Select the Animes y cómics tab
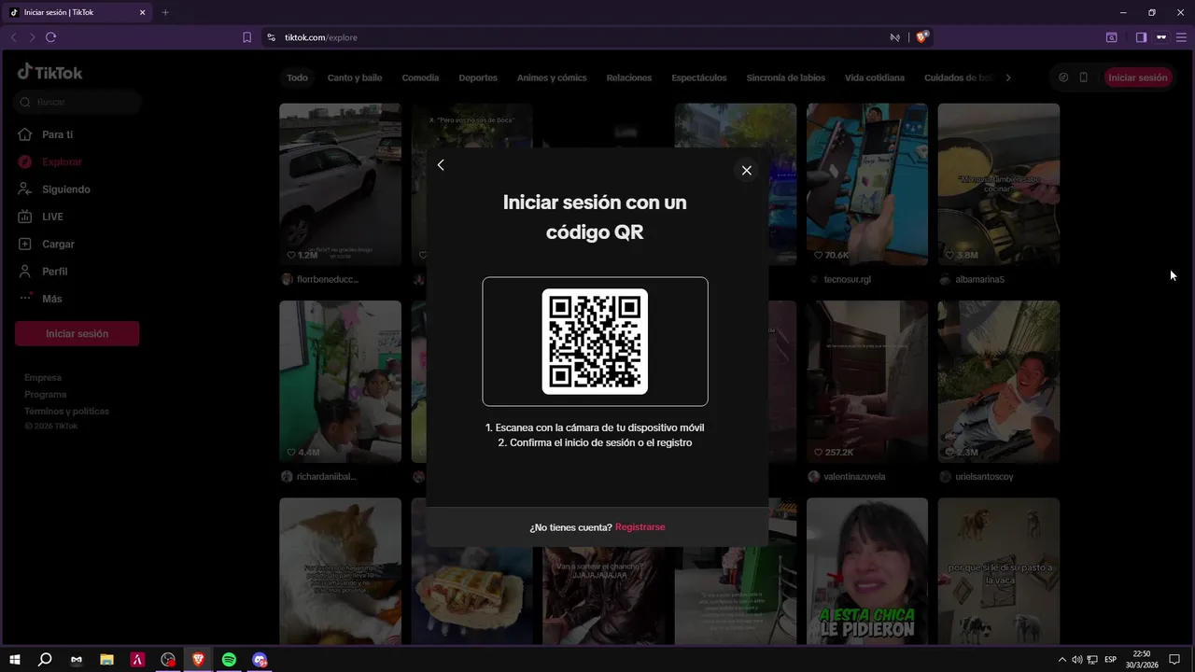This screenshot has width=1195, height=672. 552,77
